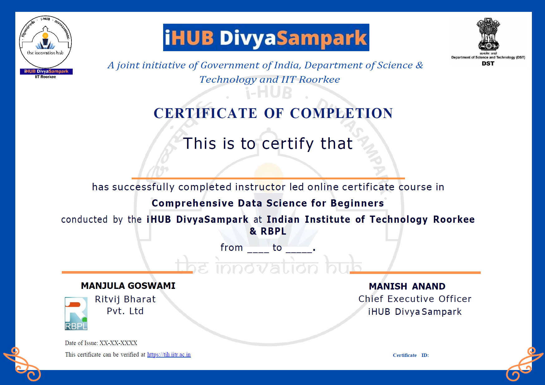Screen dimensions: 545x385
Task: Click the signatory name Manjula Goswami
Action: [x=128, y=286]
